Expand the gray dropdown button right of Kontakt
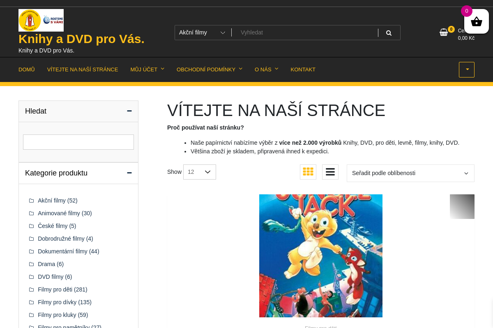 point(466,69)
